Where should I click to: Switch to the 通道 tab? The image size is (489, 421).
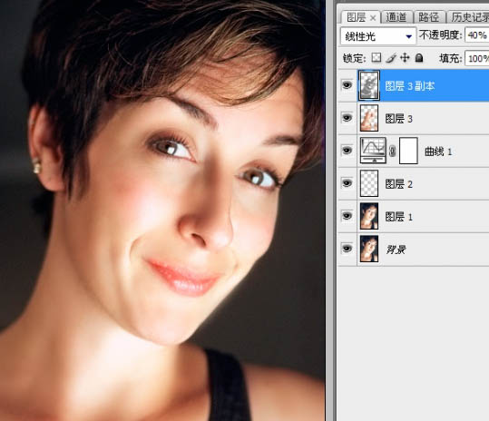tap(396, 17)
